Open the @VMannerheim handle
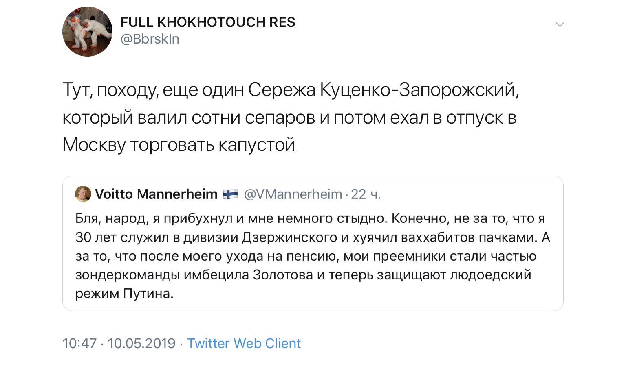Screen dimensions: 626x366 point(293,194)
